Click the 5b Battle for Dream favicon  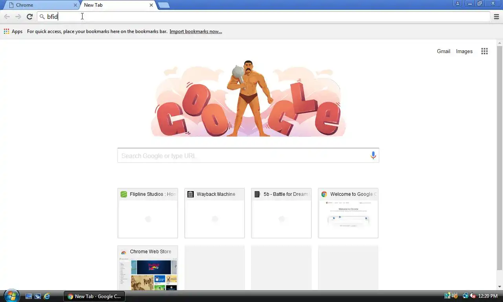point(257,194)
